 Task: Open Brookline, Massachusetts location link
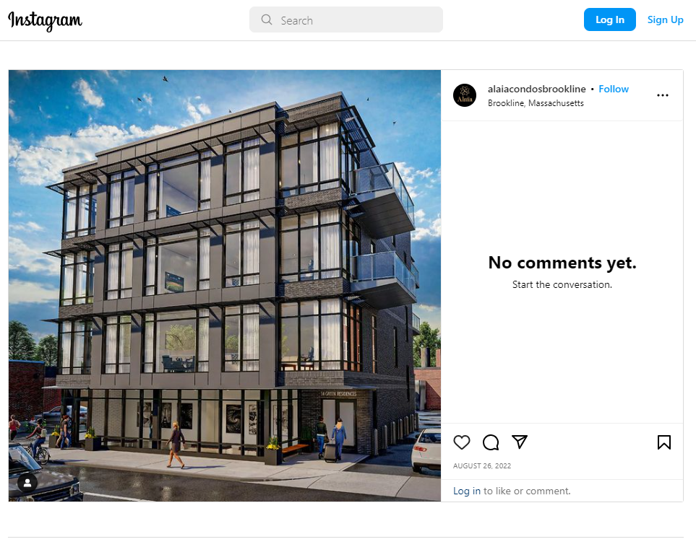pyautogui.click(x=536, y=103)
